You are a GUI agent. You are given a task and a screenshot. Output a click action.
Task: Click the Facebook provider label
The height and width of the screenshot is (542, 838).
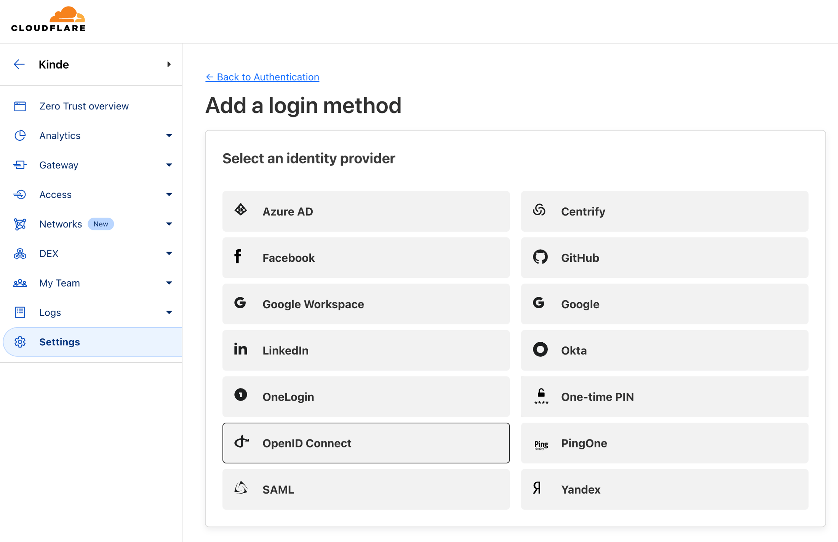tap(288, 258)
